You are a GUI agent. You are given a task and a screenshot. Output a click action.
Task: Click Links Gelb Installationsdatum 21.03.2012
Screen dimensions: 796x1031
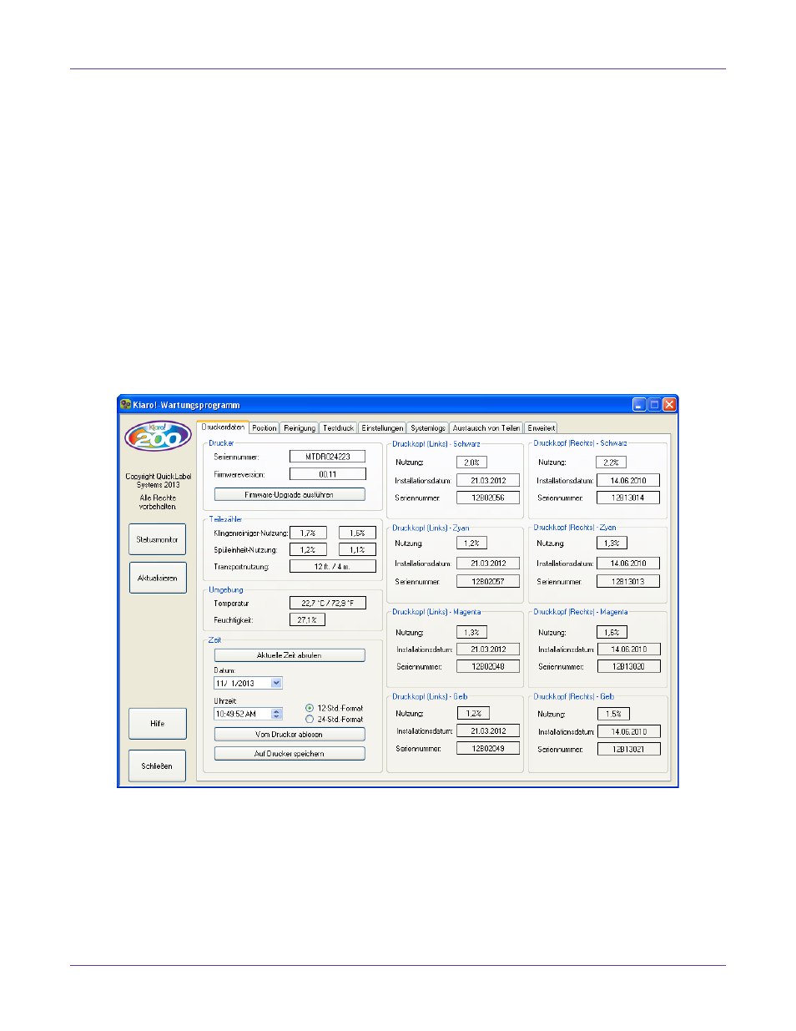pos(488,730)
